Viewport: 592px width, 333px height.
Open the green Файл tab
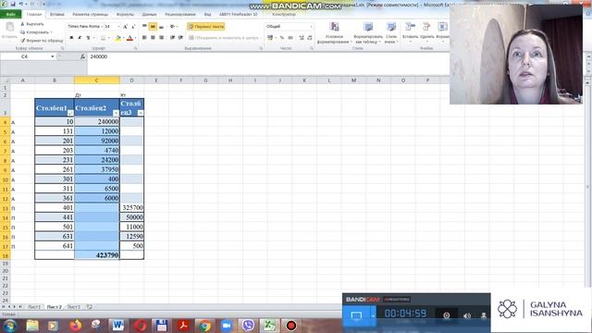(11, 15)
